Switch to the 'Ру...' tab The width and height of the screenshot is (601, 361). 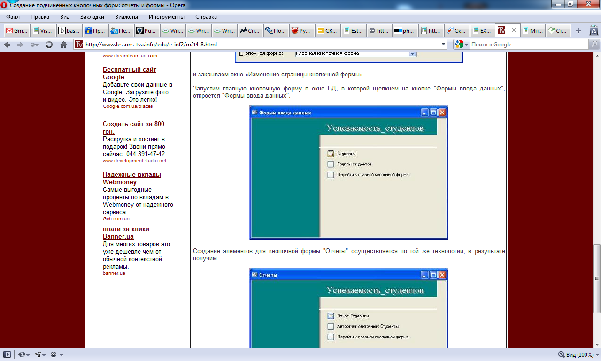[302, 30]
